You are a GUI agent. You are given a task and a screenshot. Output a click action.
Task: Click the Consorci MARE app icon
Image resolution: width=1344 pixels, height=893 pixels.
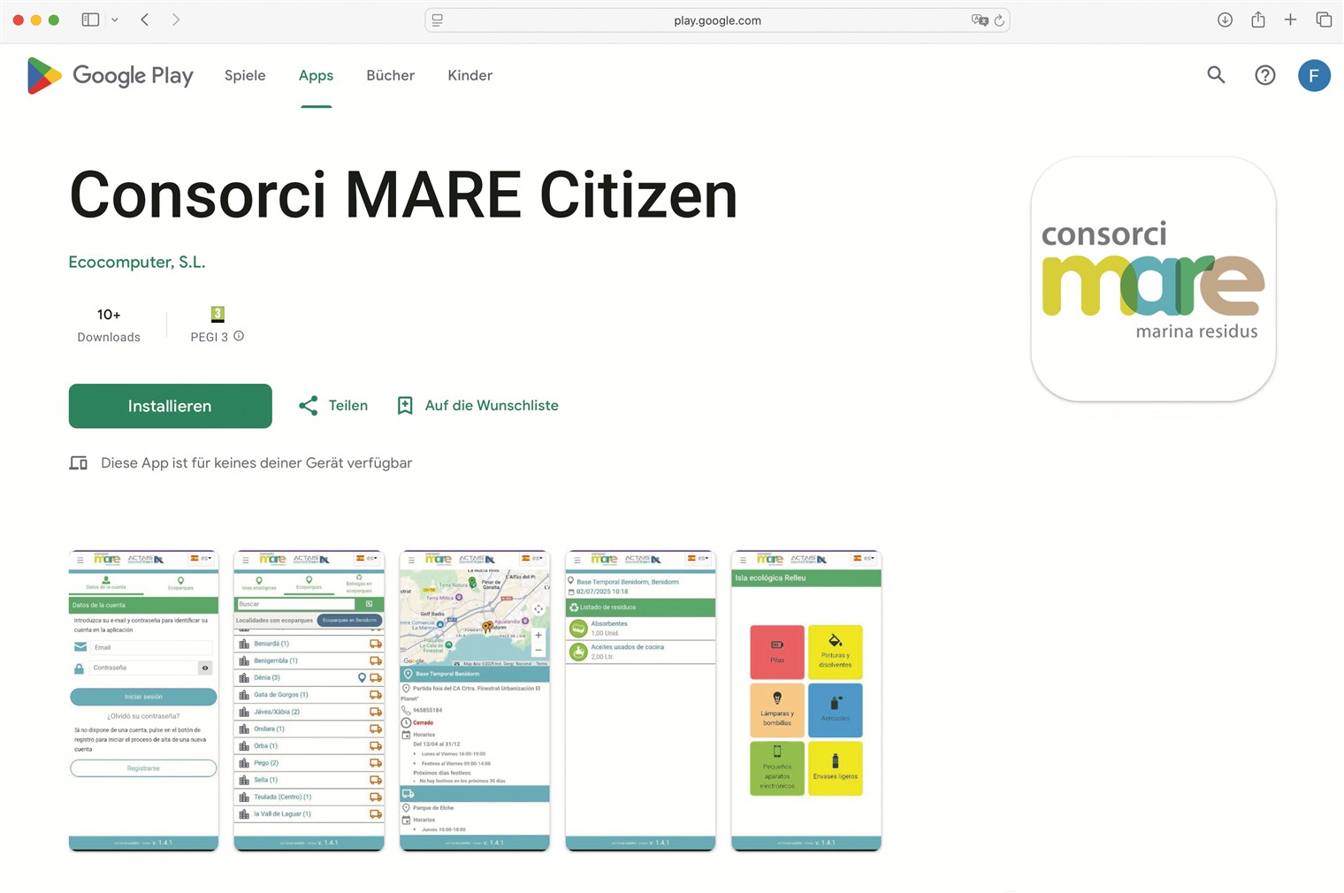[x=1153, y=279]
